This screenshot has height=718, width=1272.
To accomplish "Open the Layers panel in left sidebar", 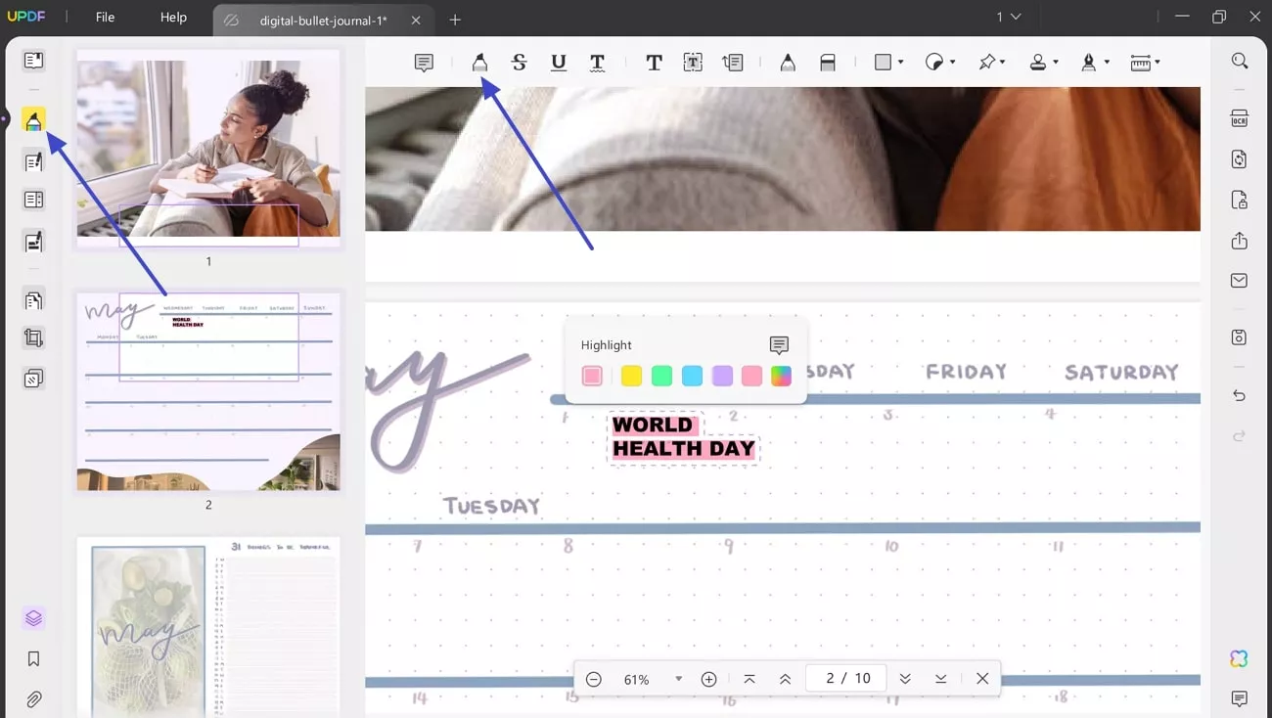I will click(33, 617).
